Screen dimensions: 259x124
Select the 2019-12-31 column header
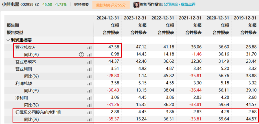pyautogui.click(x=245, y=18)
